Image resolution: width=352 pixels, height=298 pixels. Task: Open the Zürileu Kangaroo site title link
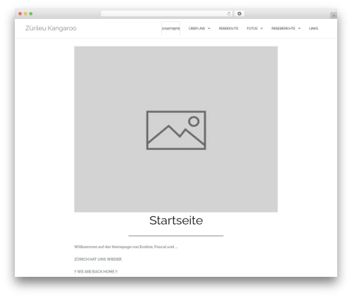[x=51, y=28]
